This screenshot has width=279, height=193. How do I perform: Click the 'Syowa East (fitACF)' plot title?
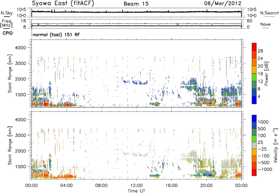tap(63, 3)
